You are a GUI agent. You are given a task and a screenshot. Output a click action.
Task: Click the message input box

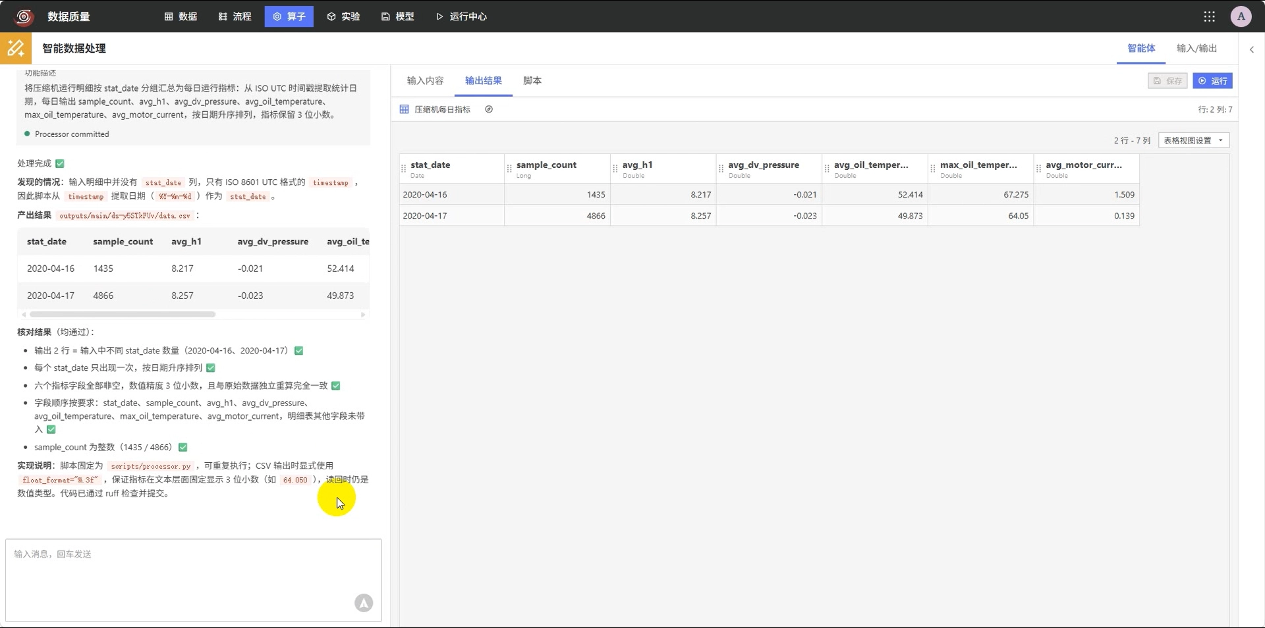(193, 580)
